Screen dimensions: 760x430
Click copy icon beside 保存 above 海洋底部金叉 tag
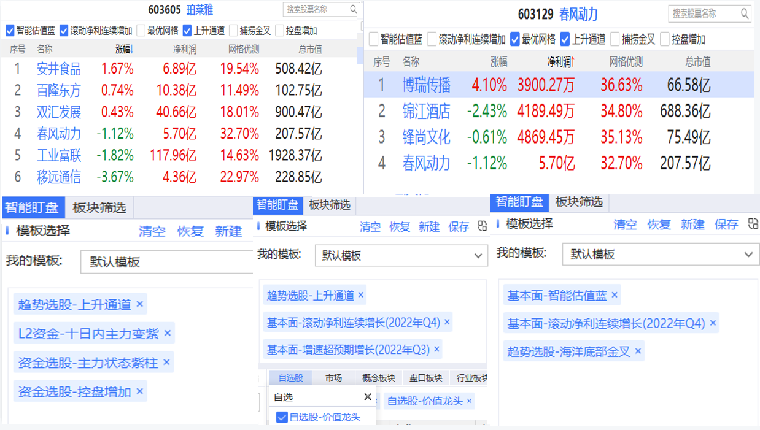tap(753, 224)
